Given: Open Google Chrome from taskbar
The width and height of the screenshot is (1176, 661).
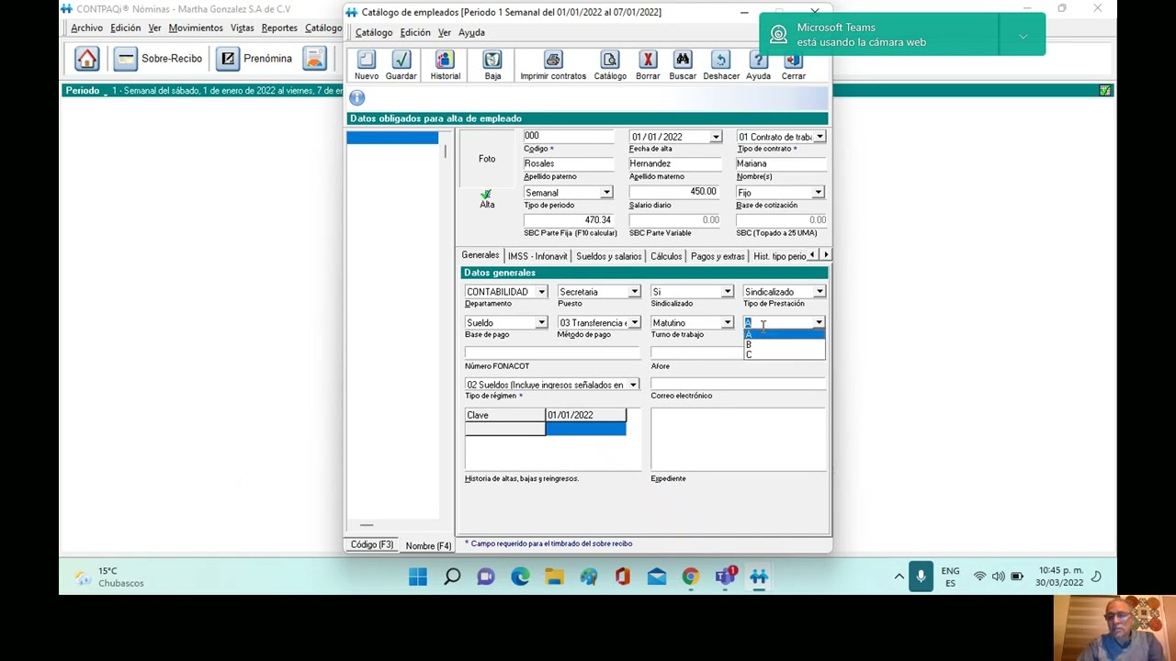Looking at the screenshot, I should (x=690, y=577).
